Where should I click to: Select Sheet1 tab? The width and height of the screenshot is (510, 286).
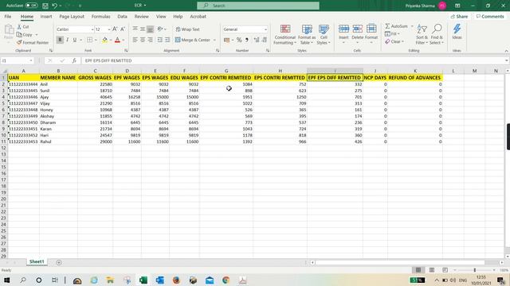pos(37,261)
